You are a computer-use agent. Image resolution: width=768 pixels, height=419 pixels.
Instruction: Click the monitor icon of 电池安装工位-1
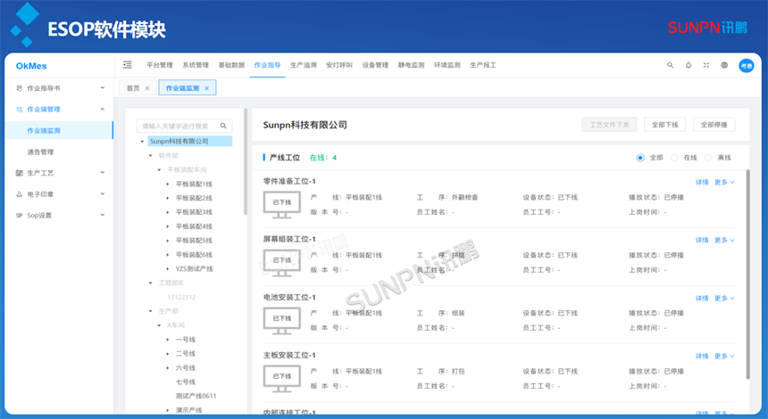coord(281,321)
